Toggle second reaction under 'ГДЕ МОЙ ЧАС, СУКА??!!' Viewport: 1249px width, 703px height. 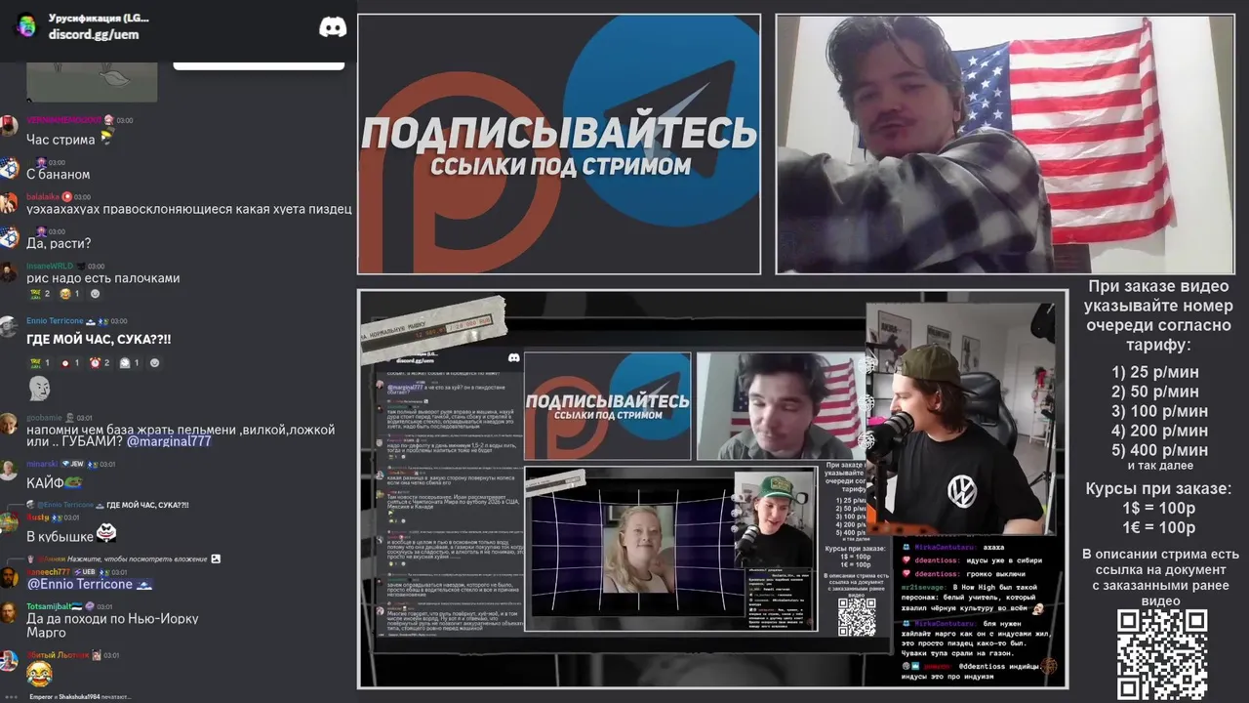click(69, 363)
